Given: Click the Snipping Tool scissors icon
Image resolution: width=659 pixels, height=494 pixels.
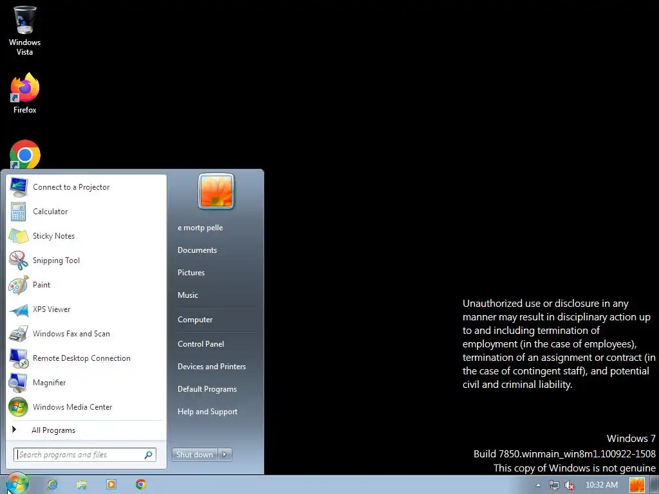Looking at the screenshot, I should click(19, 261).
